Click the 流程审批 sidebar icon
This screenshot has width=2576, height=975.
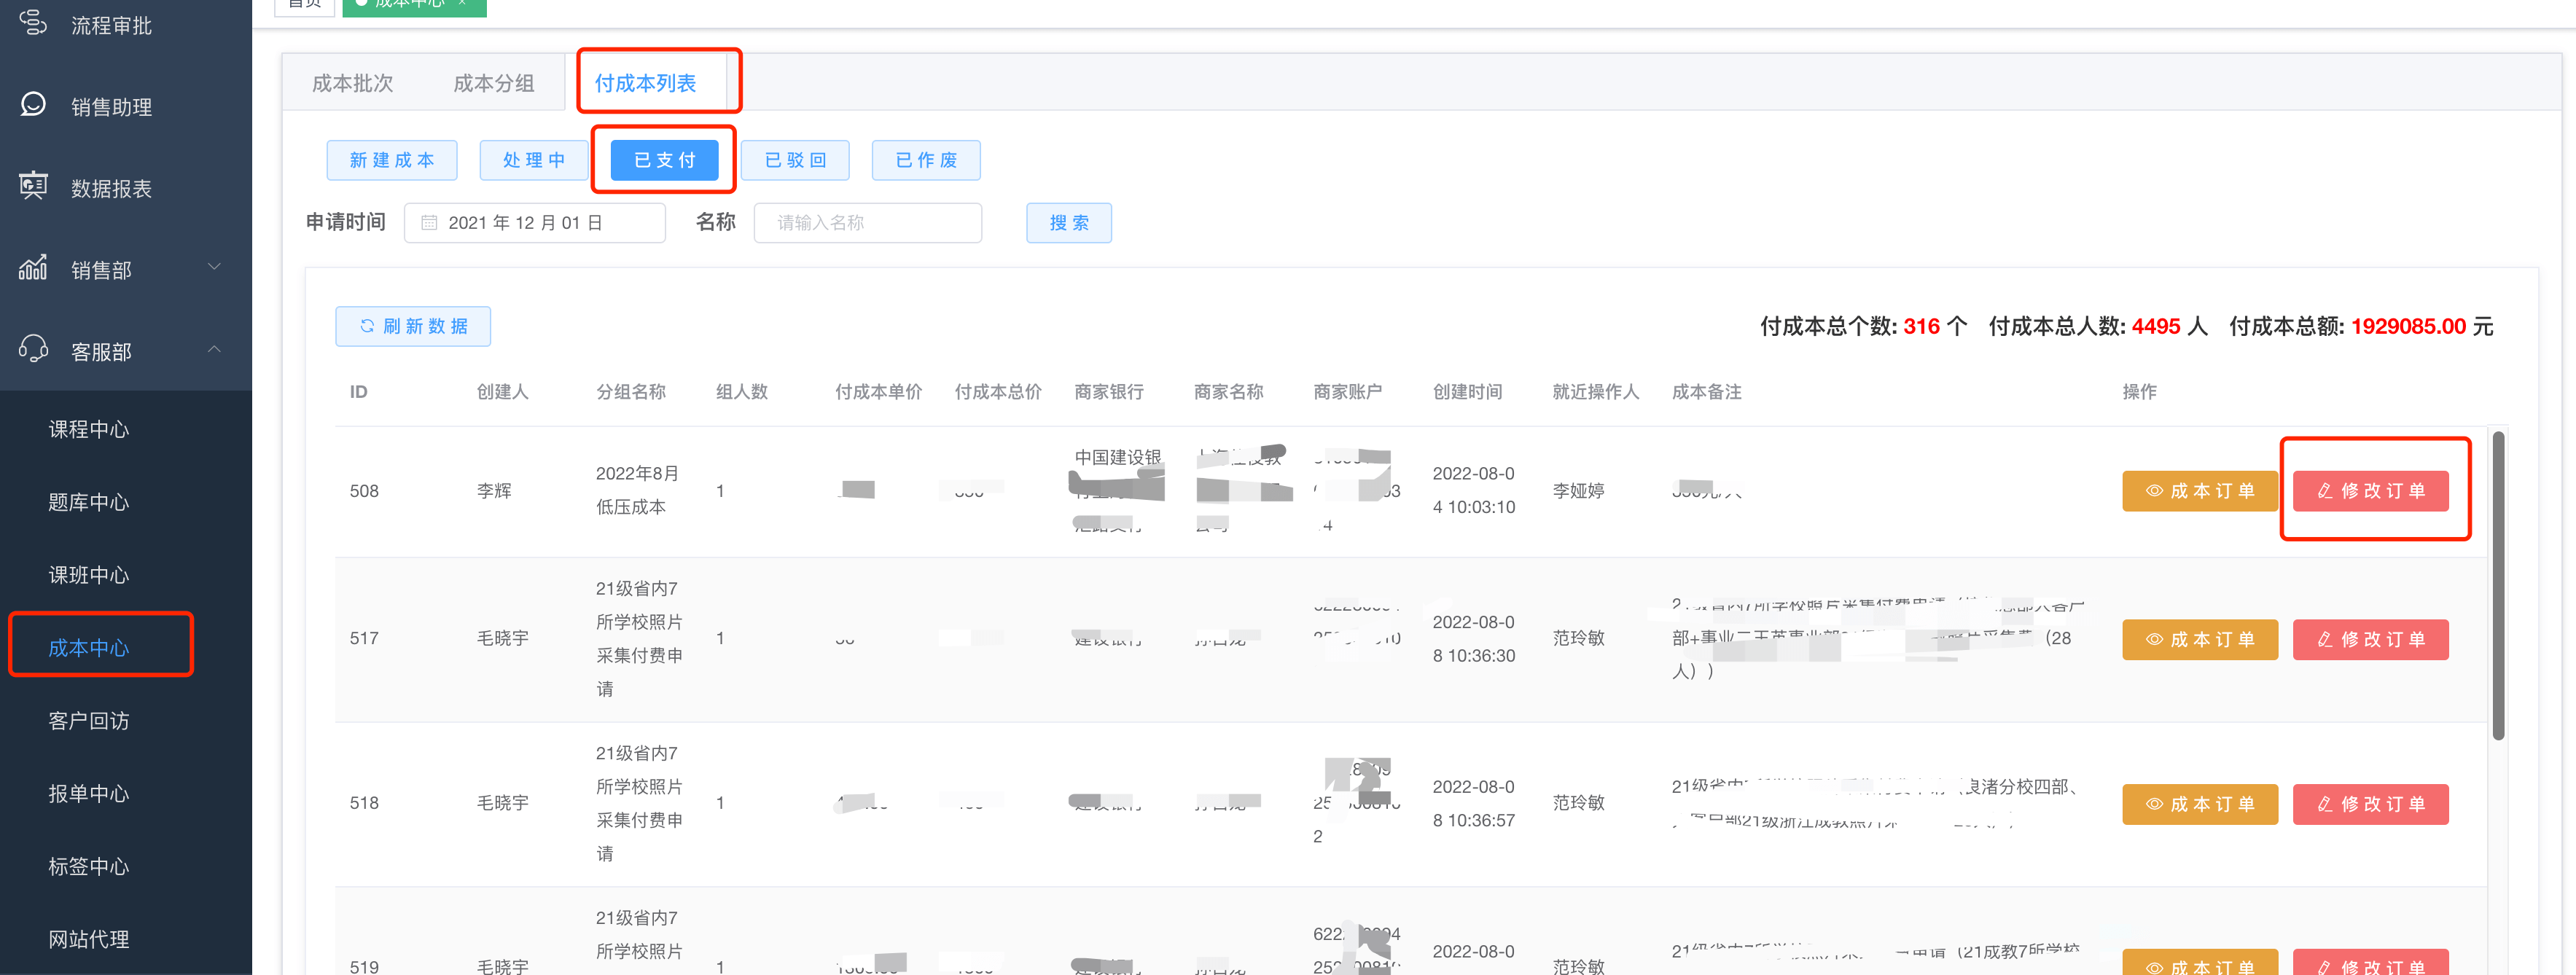(33, 22)
